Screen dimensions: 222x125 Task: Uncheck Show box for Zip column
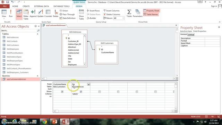pos(81,92)
